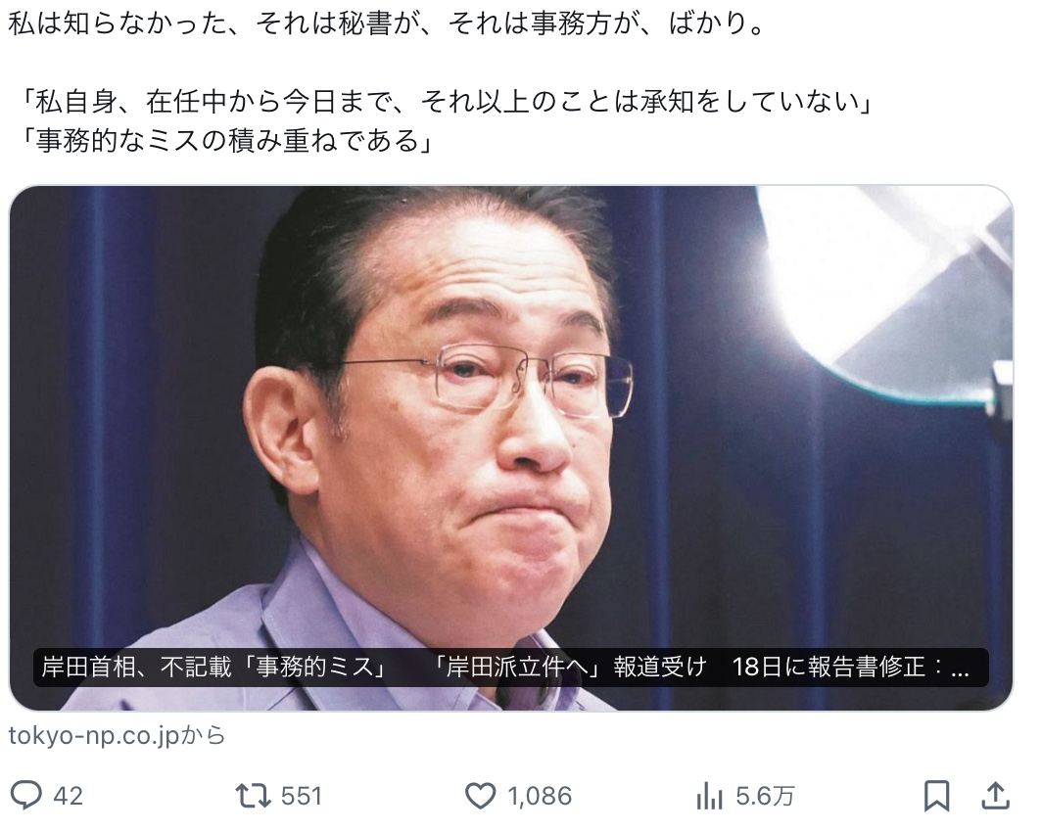Open view analytics bar chart icon

(709, 796)
